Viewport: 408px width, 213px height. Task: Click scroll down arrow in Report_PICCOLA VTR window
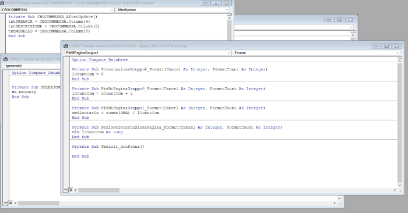[x=400, y=185]
